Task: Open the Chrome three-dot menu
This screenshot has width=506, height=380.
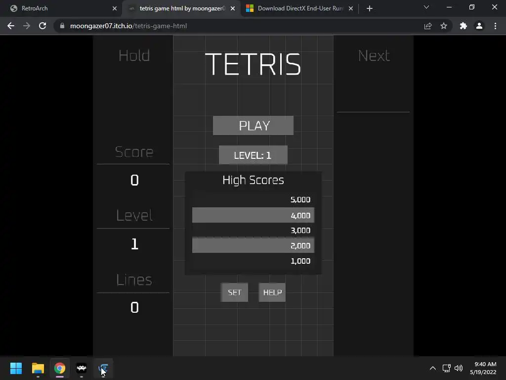Action: (495, 26)
